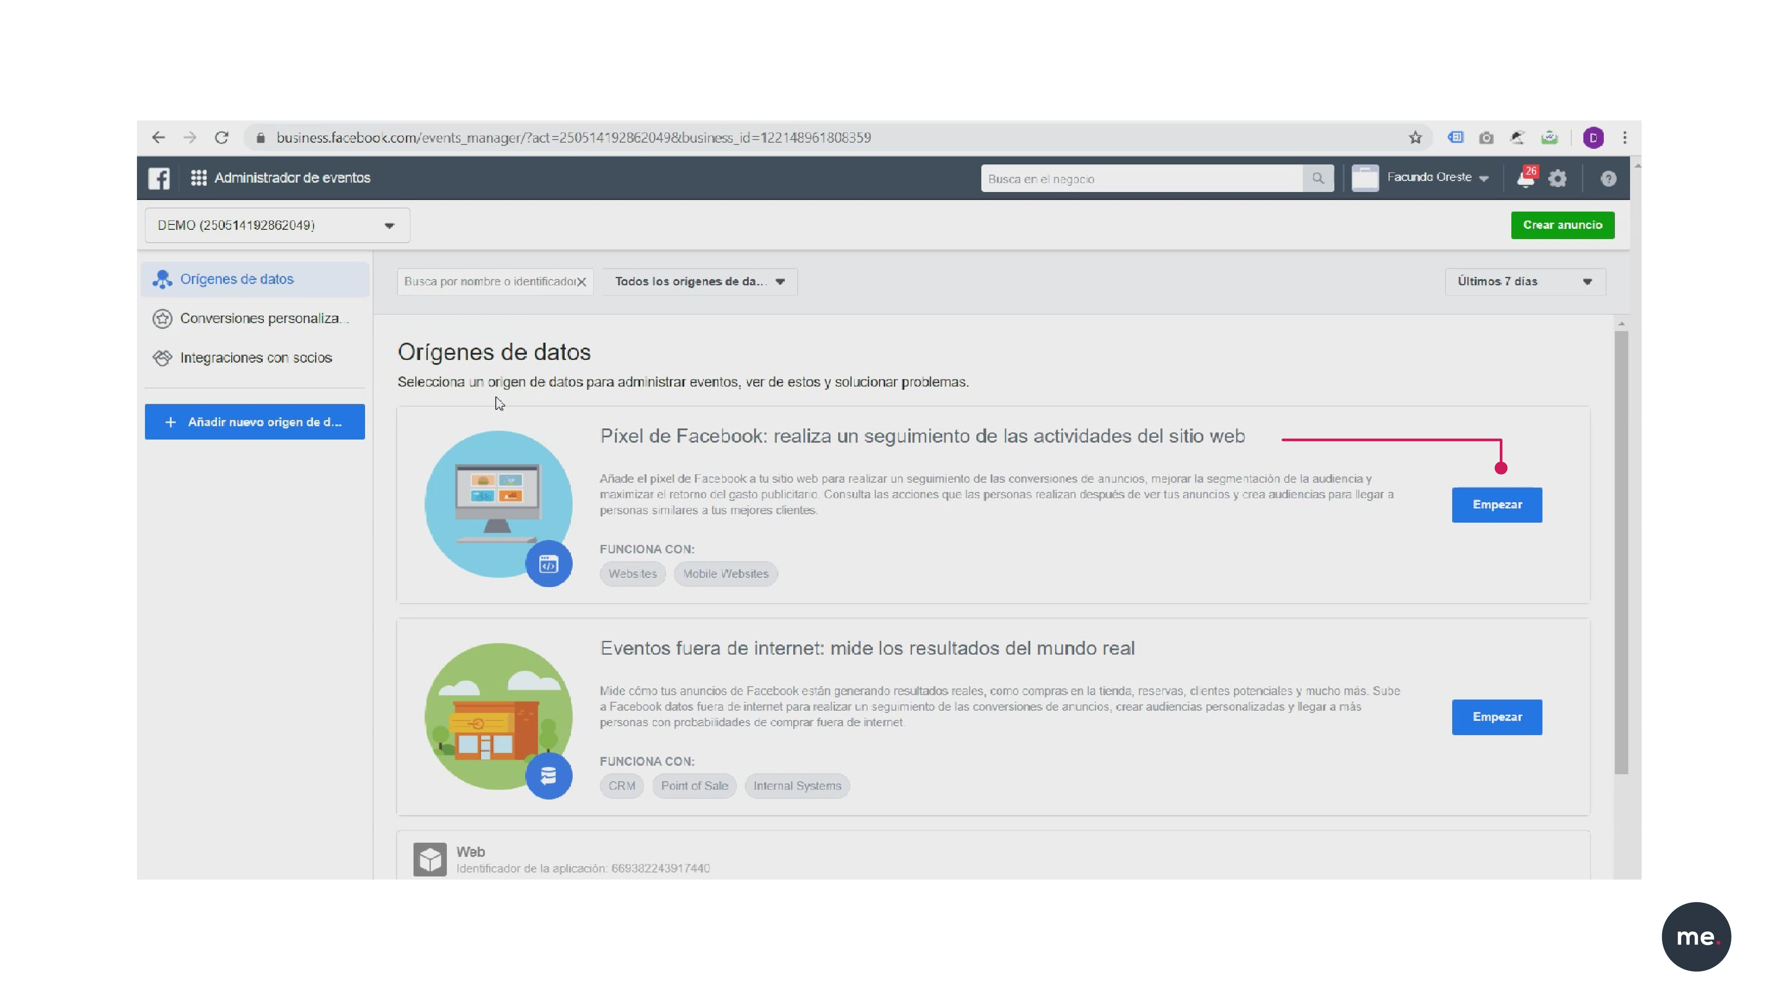Click Empezar for Píxel de Facebook
Screen dimensions: 1779x1000
click(x=1497, y=504)
